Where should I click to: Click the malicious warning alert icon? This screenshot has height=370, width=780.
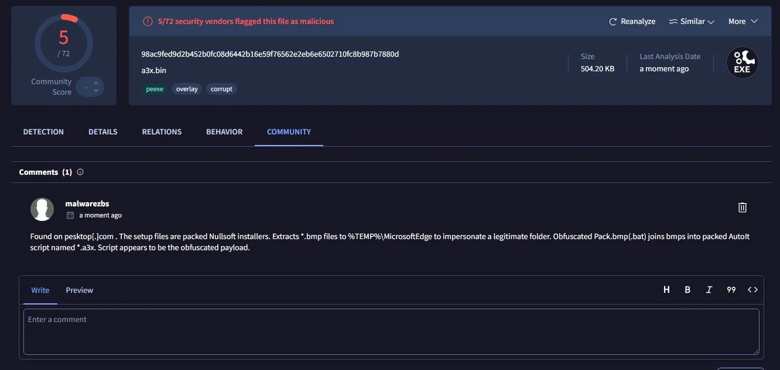click(x=148, y=22)
